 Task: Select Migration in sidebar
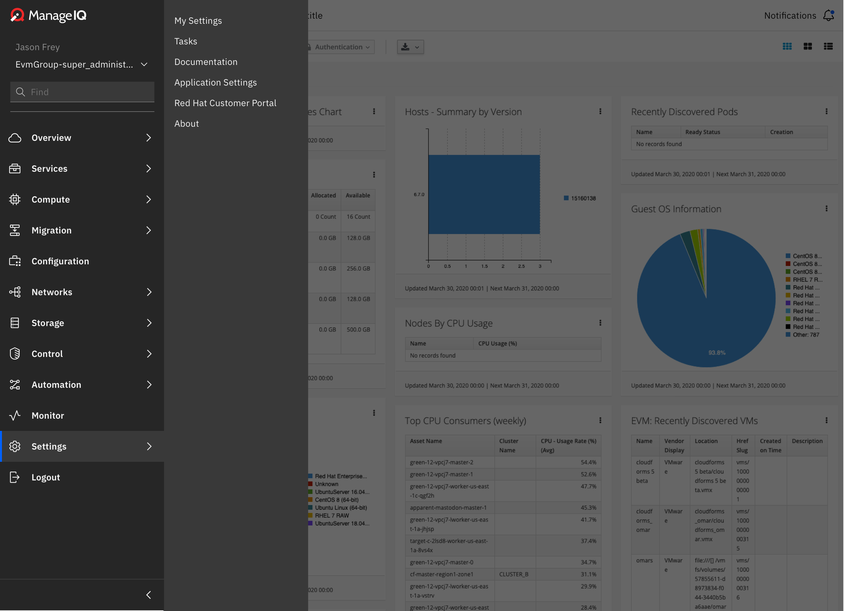coord(51,230)
